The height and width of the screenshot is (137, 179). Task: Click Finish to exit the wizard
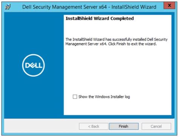(x=124, y=126)
